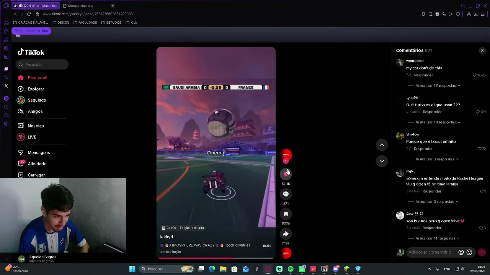Click the browser address bar URL

click(88, 14)
